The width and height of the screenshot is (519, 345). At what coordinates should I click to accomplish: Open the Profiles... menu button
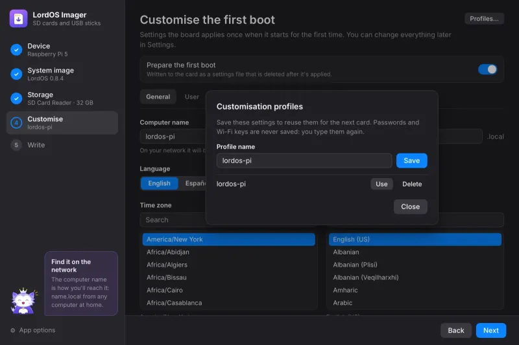point(484,19)
